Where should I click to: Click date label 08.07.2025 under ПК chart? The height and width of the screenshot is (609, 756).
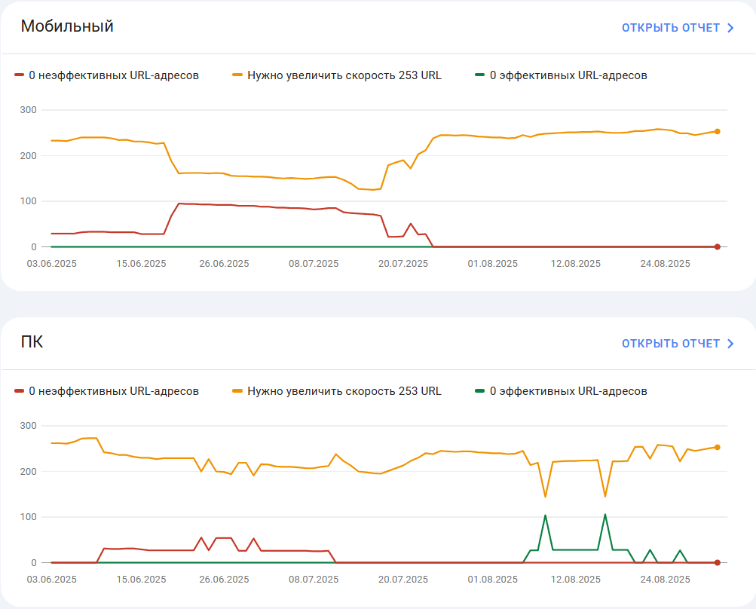pyautogui.click(x=314, y=580)
